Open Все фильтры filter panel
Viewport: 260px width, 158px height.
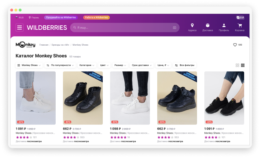point(185,65)
